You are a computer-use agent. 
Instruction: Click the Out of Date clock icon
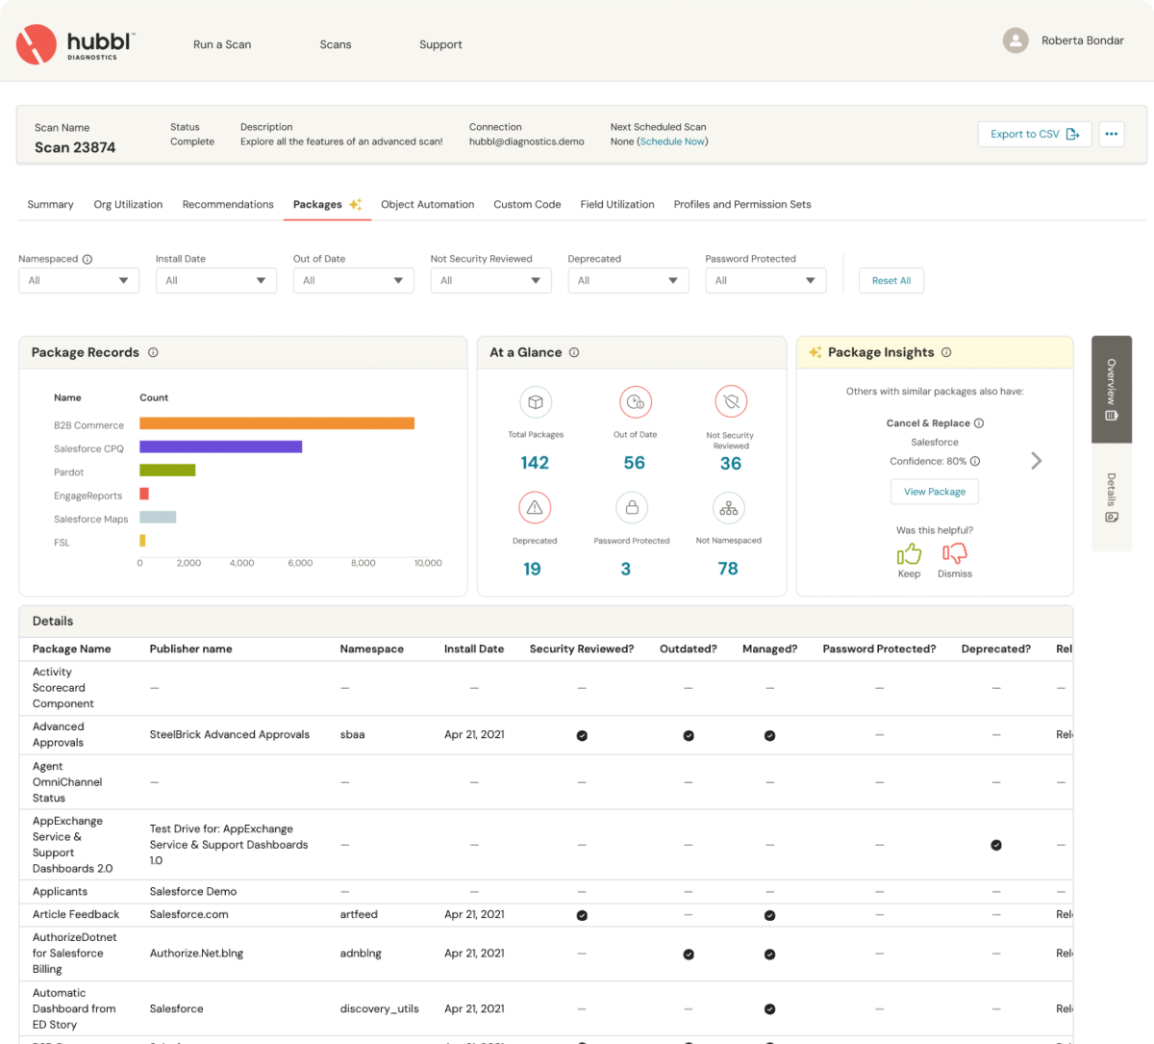(635, 402)
